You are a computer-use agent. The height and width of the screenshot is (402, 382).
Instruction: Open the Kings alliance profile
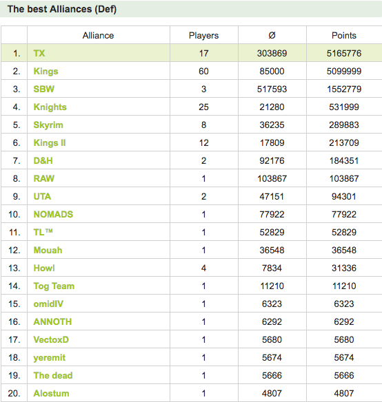46,72
